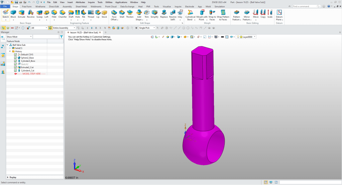Click the black line color swatch
The image size is (342, 185).
point(222,37)
